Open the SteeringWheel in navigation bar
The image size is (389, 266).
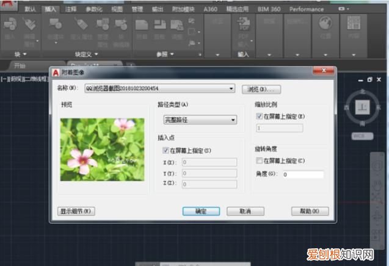pyautogui.click(x=377, y=165)
